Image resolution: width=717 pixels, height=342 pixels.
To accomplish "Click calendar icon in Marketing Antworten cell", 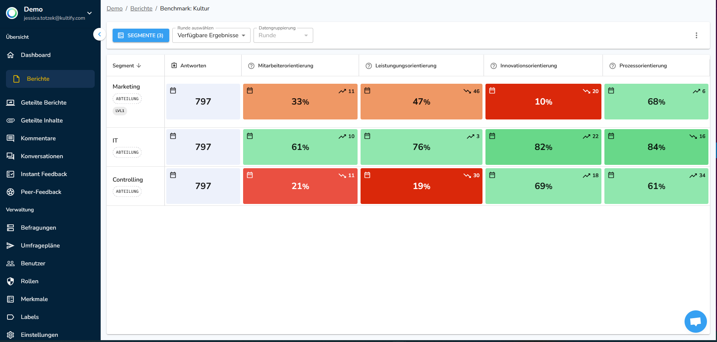I will [173, 90].
